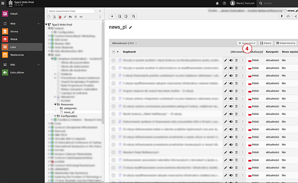Collapse the Web module group
This screenshot has width=298, height=183.
coord(38,24)
